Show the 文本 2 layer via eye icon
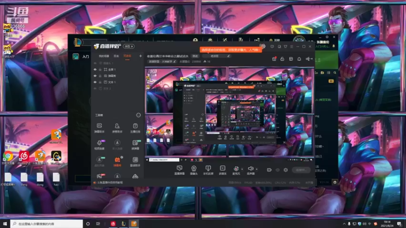 [x=95, y=88]
